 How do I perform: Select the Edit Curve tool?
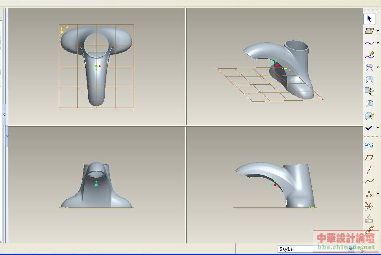(x=369, y=55)
